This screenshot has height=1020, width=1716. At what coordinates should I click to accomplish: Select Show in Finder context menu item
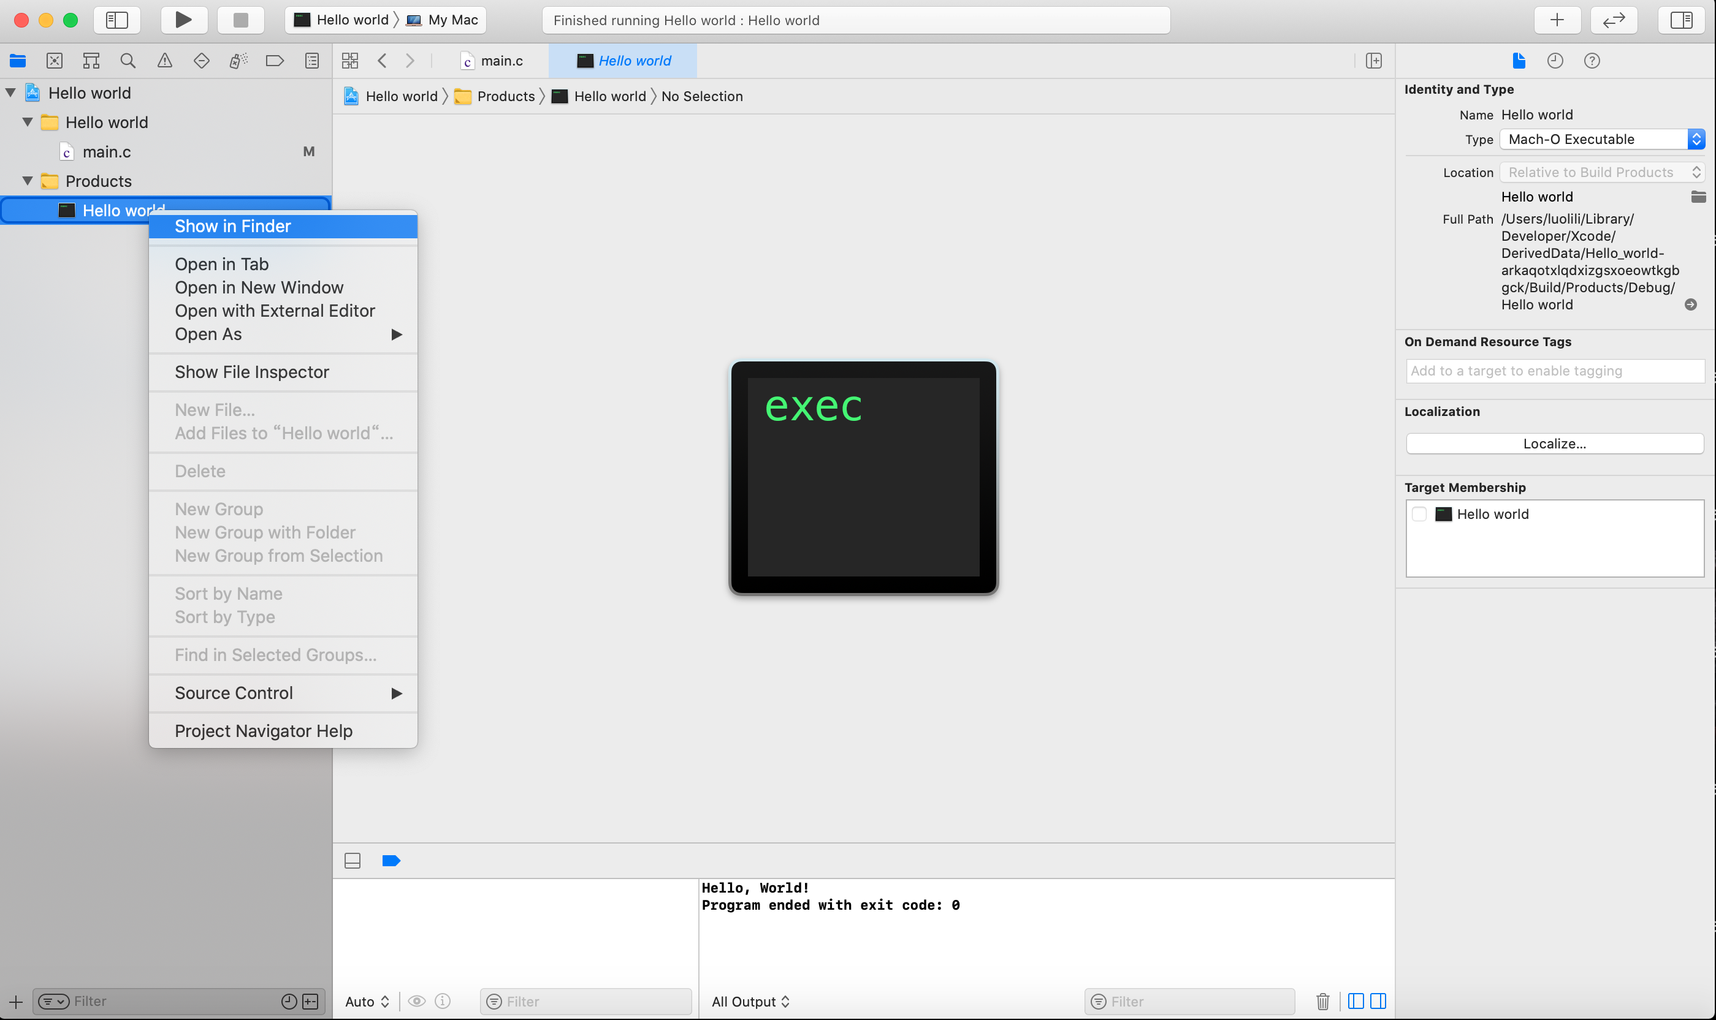232,226
